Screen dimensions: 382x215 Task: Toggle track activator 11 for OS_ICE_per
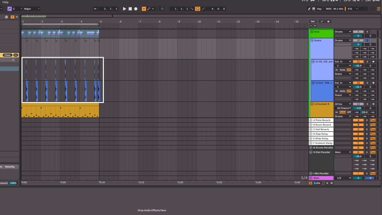358,62
